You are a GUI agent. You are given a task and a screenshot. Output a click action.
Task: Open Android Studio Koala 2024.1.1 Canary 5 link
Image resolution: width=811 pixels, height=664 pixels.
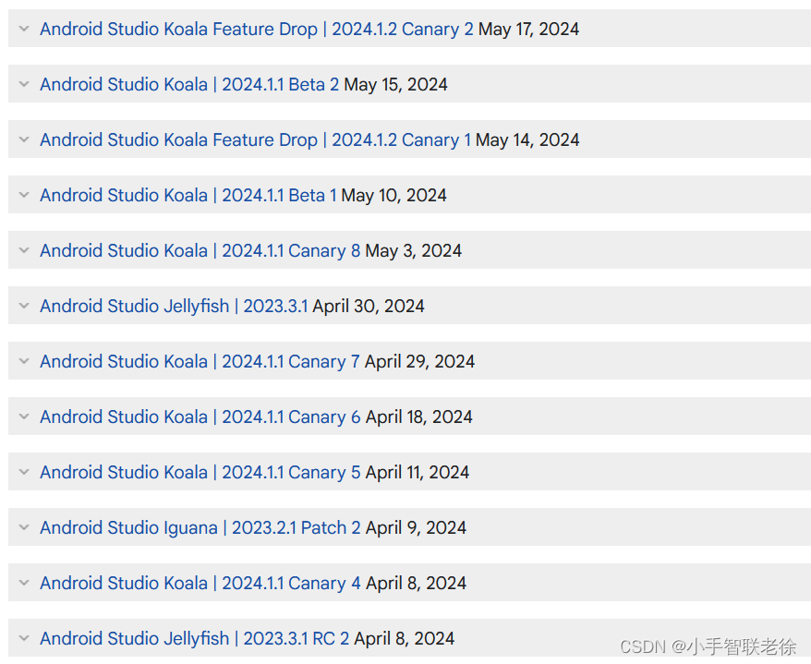point(200,472)
